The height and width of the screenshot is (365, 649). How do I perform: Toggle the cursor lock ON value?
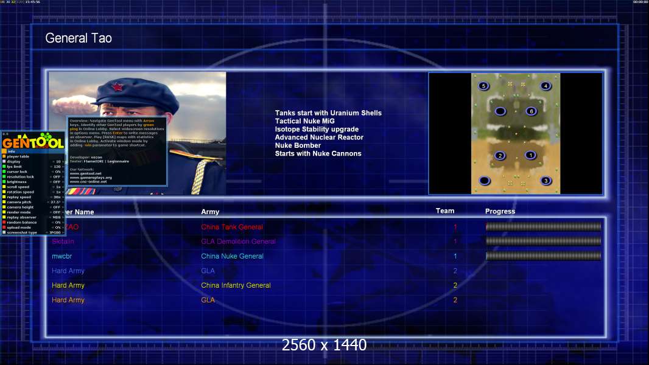(57, 172)
